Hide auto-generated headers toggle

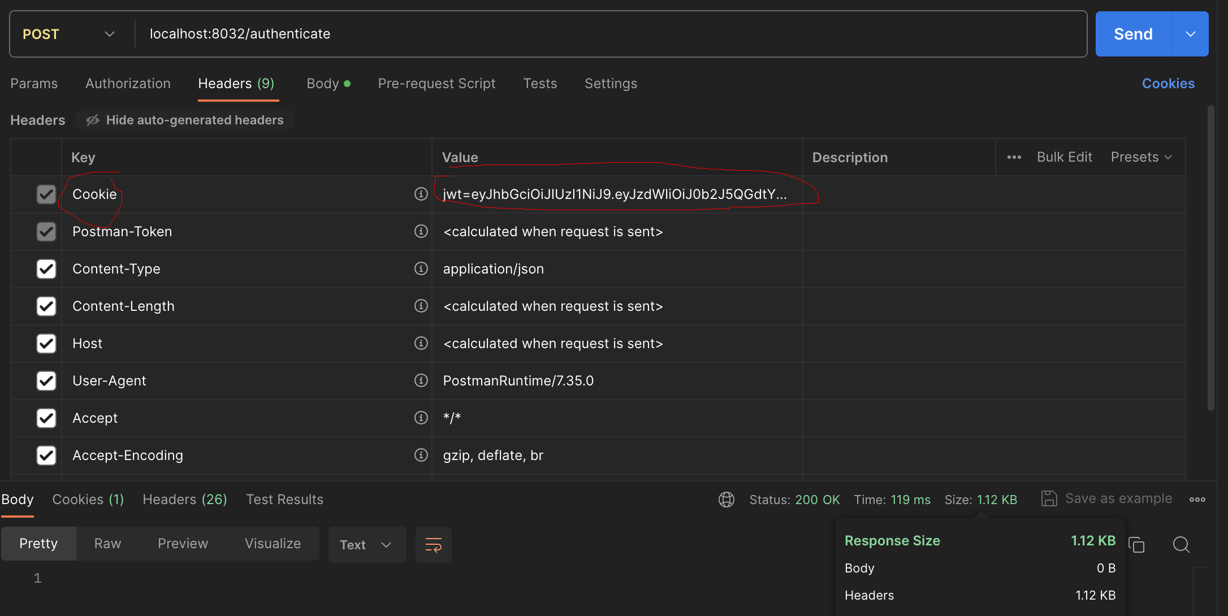point(185,120)
